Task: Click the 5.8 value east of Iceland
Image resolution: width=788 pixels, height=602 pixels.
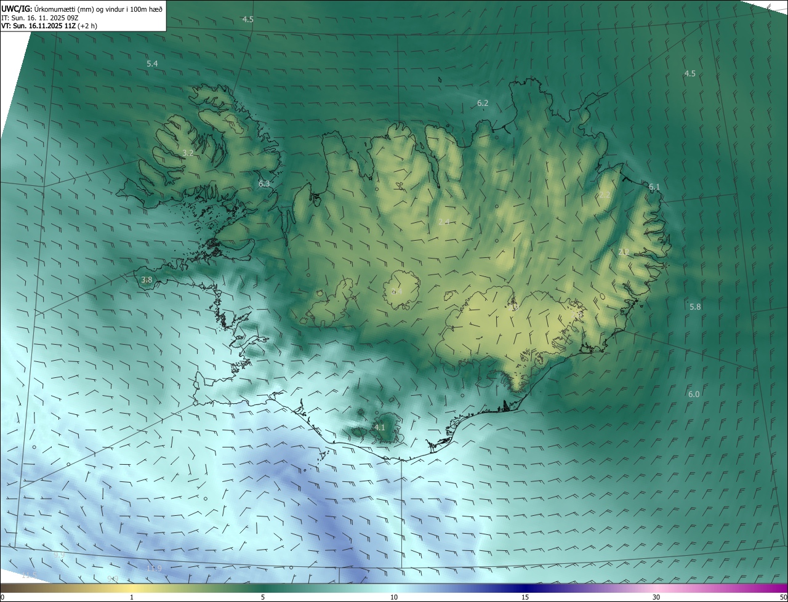Action: (x=695, y=307)
